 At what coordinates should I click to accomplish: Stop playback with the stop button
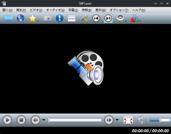point(21,120)
